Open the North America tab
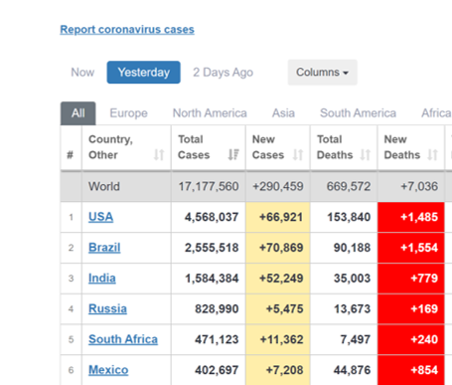452x385 pixels. click(210, 113)
